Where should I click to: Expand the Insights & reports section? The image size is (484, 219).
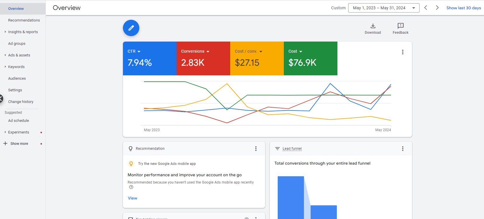coord(5,32)
